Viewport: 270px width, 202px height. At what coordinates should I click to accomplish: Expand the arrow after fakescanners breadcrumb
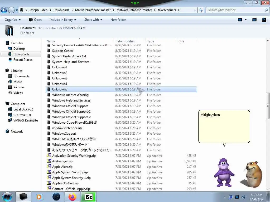pyautogui.click(x=179, y=10)
